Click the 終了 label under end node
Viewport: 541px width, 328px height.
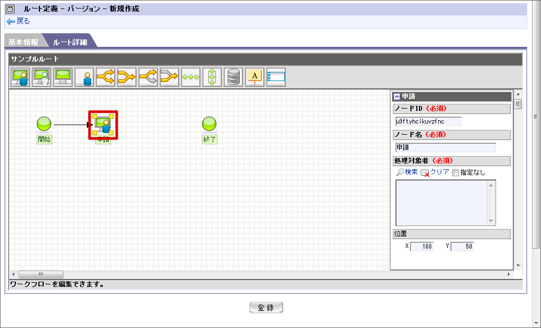[x=209, y=140]
